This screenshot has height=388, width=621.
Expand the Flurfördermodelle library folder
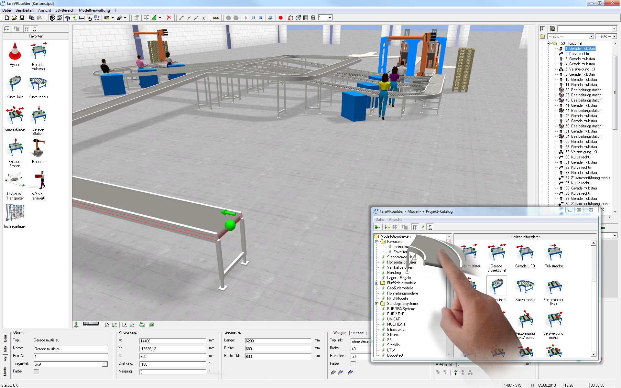click(377, 283)
